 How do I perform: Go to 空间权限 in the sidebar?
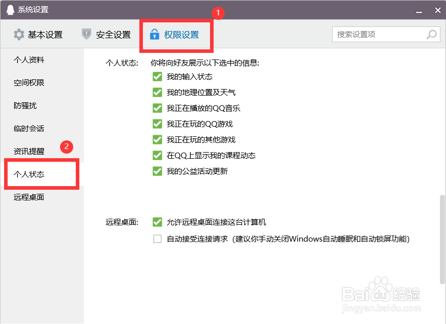click(29, 82)
